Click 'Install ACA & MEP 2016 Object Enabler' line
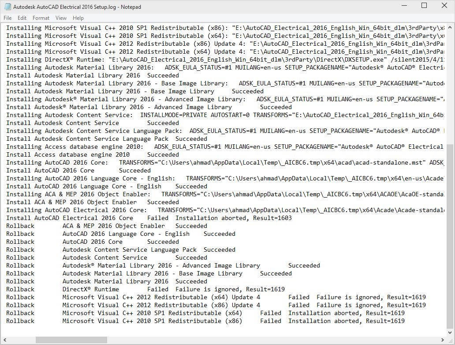This screenshot has width=455, height=345. click(93, 202)
